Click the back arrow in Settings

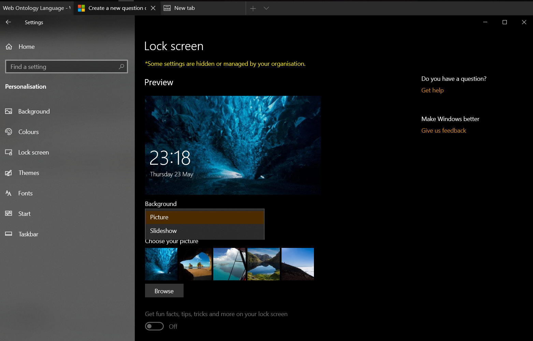pyautogui.click(x=8, y=22)
